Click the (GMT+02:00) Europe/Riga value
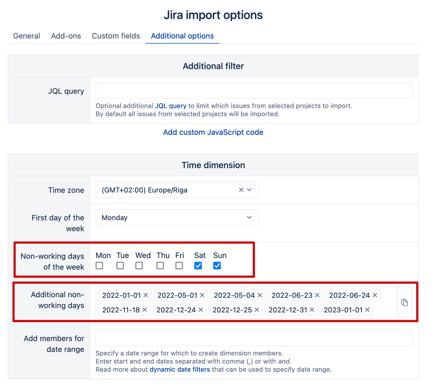440x385 pixels. point(144,190)
